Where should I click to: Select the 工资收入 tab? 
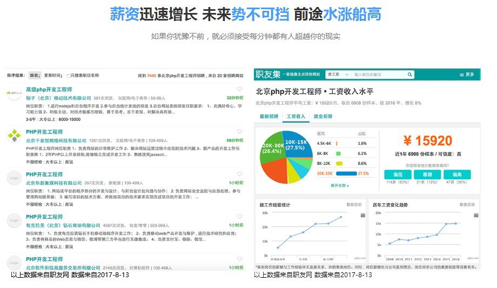295,116
